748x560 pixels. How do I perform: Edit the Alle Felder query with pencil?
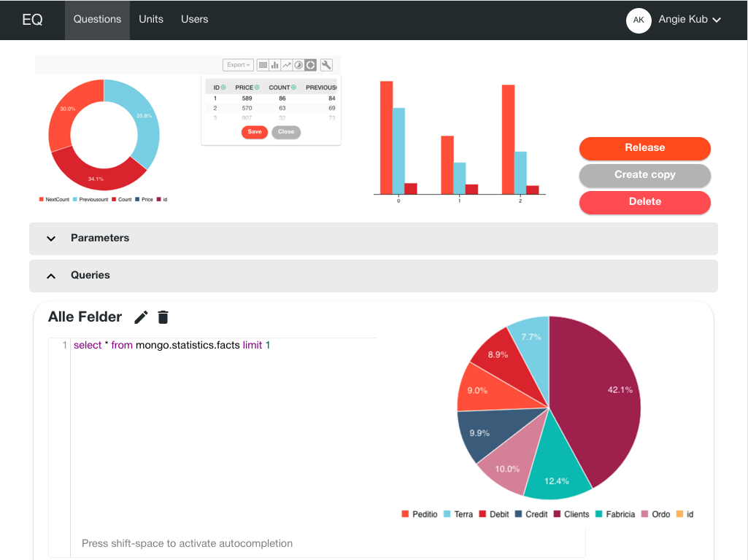(x=142, y=317)
